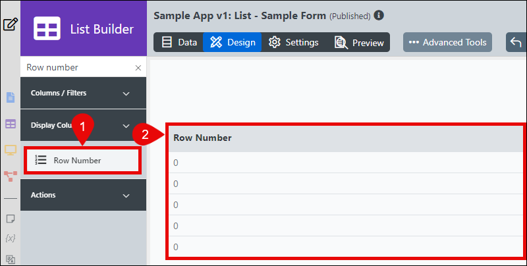Open the {x} variables sidebar icon

pyautogui.click(x=11, y=238)
